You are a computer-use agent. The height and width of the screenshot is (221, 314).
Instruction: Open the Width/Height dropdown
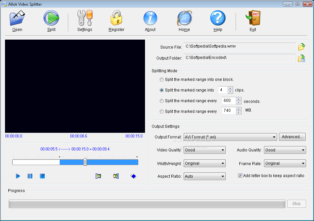(x=205, y=163)
